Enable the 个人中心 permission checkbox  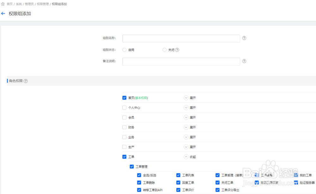click(x=125, y=108)
